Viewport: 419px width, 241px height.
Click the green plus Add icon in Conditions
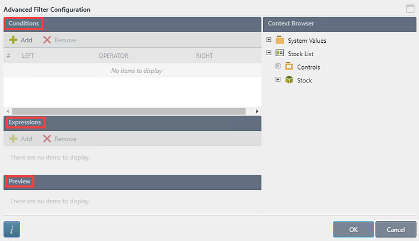[x=13, y=40]
